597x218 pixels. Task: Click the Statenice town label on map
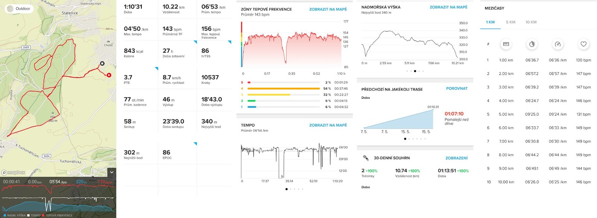(x=70, y=13)
